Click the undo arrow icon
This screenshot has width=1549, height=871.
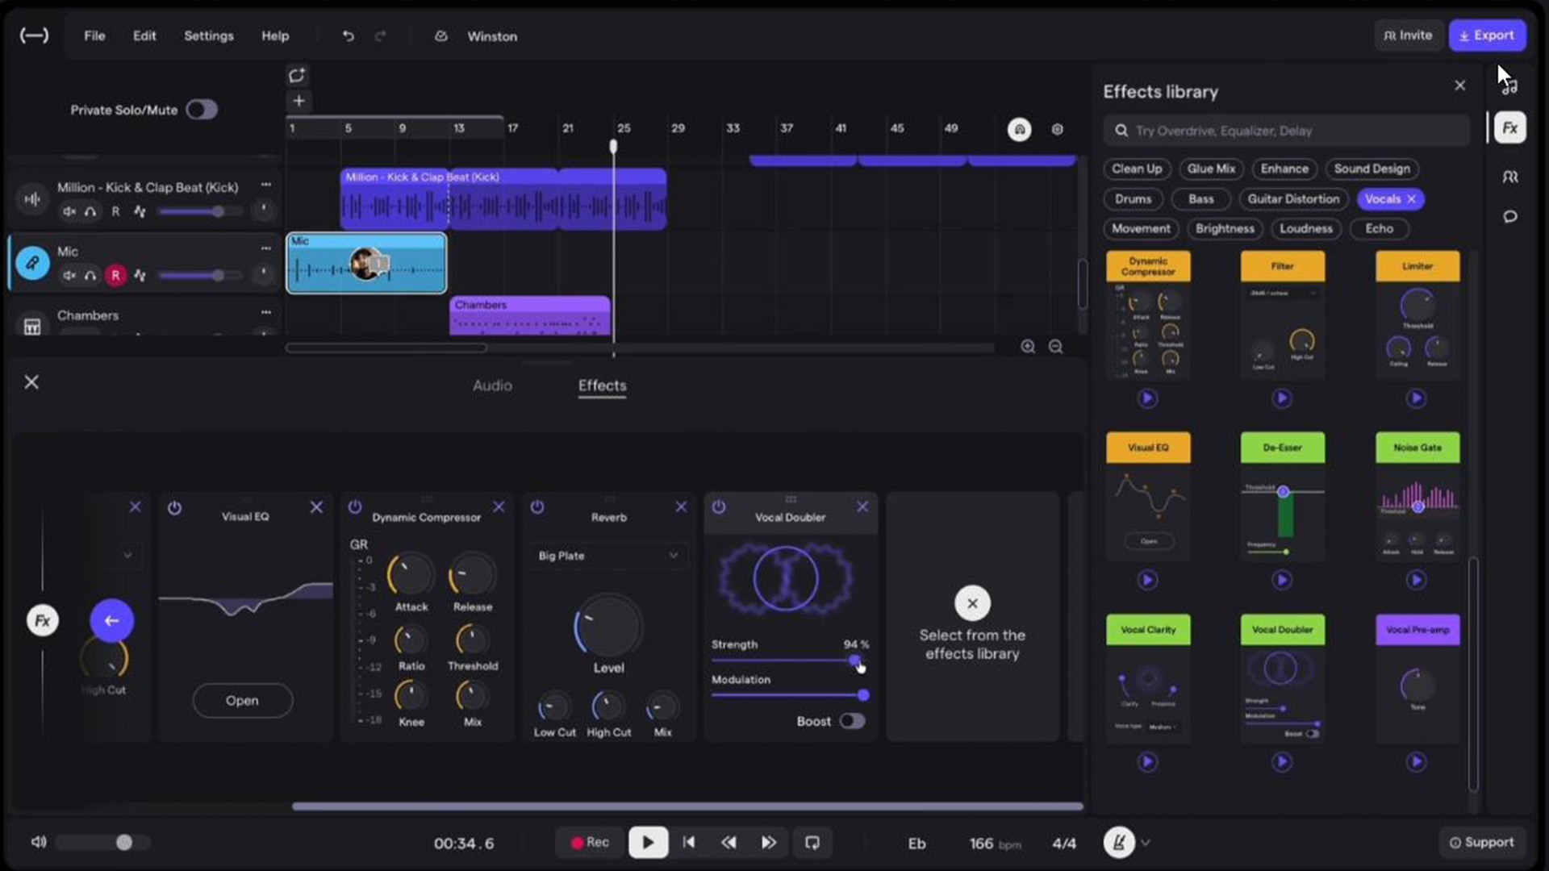coord(348,36)
